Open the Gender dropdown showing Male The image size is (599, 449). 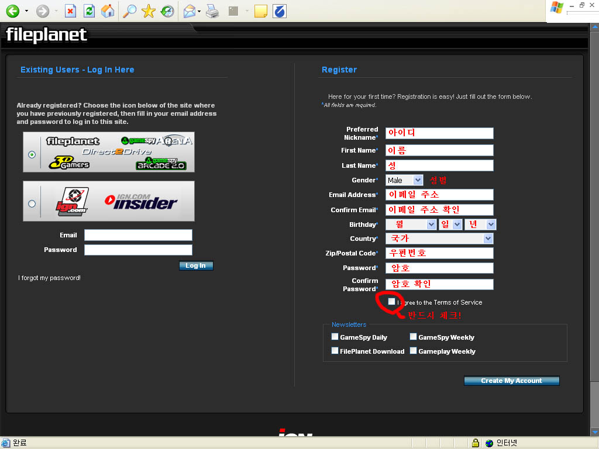coord(404,180)
